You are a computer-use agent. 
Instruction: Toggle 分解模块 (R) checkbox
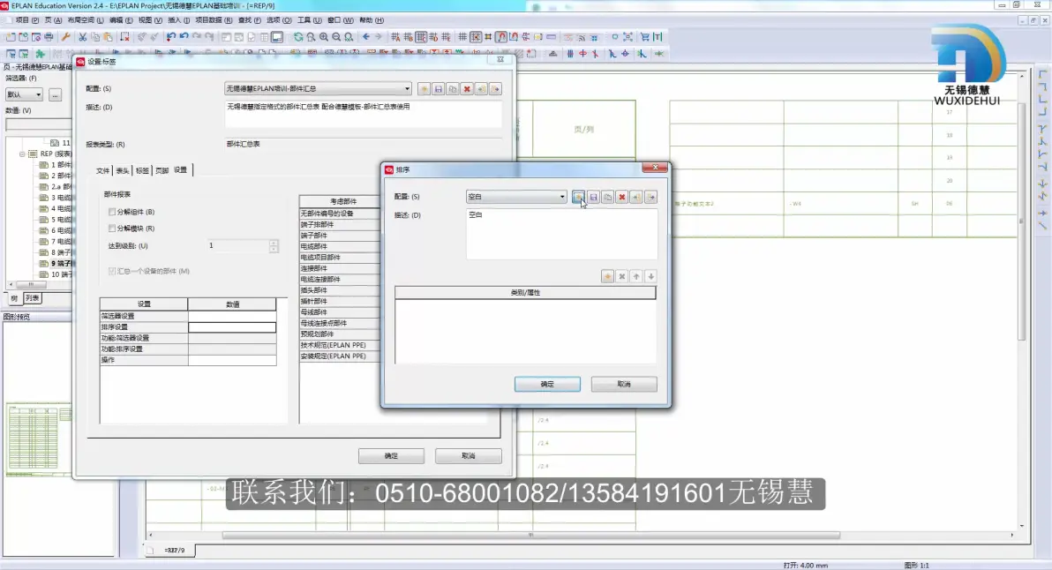click(x=112, y=229)
